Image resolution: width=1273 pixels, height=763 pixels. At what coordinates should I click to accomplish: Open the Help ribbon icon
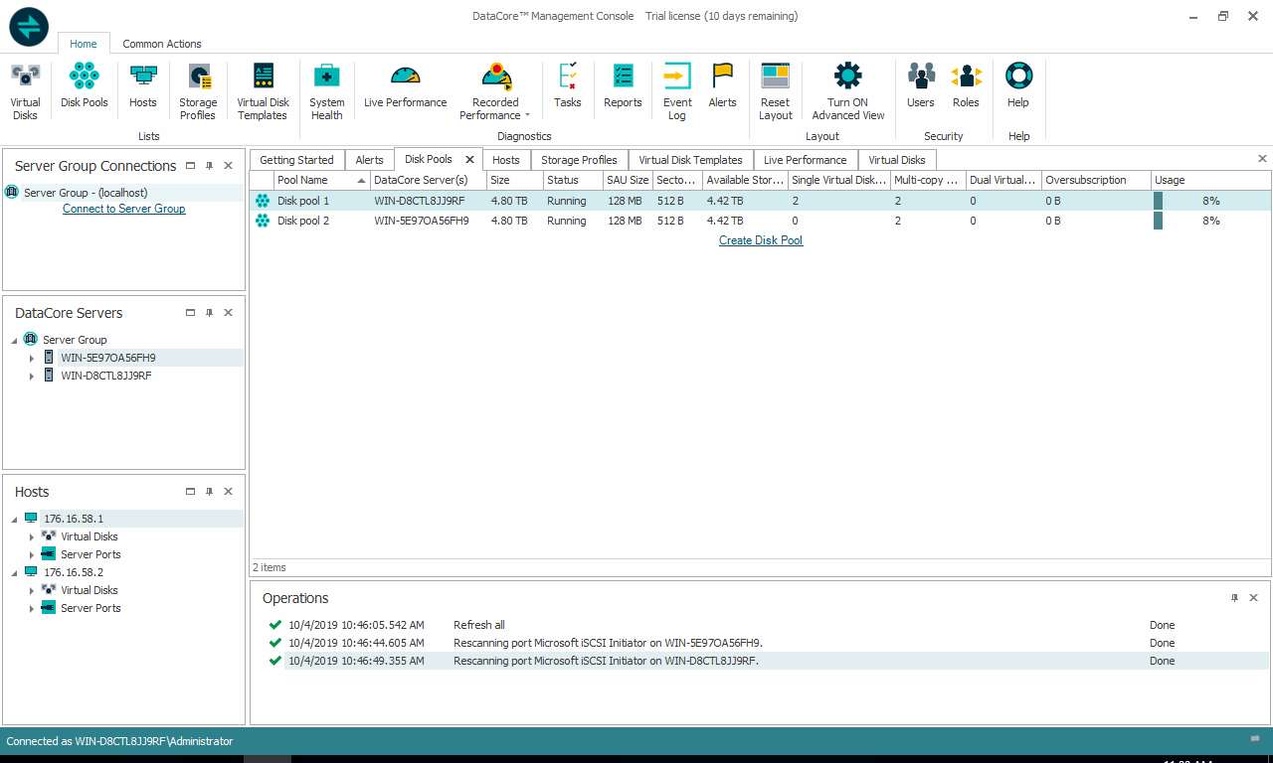(x=1018, y=86)
